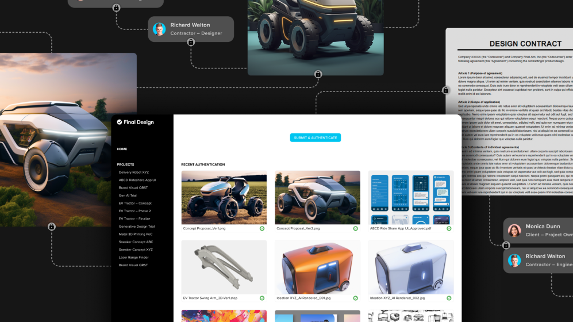Click Ideation XYZ_AI Rendered_001.jpg file name
The width and height of the screenshot is (573, 322).
(x=303, y=298)
